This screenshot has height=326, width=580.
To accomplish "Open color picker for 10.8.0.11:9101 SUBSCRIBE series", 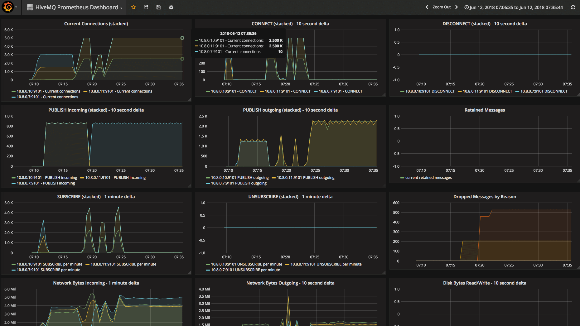I will 87,264.
